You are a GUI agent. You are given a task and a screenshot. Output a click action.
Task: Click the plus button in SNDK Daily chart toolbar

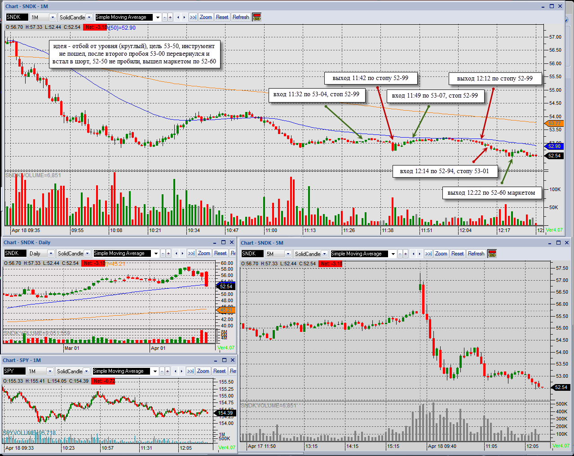168,253
